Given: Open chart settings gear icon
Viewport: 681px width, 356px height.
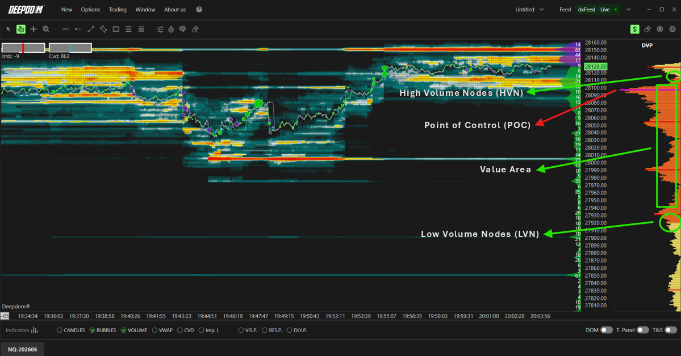Looking at the screenshot, I should coord(672,29).
